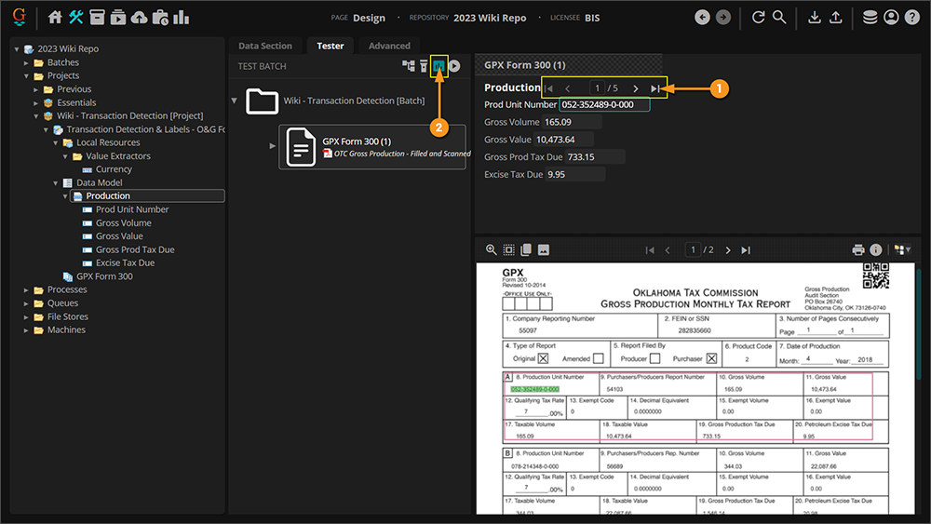Open the Home page icon
Screen dimensions: 931x524
(55, 18)
